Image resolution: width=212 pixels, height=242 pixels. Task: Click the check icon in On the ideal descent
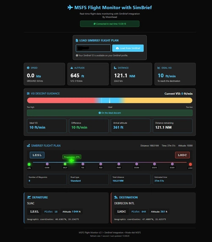pos(100,113)
